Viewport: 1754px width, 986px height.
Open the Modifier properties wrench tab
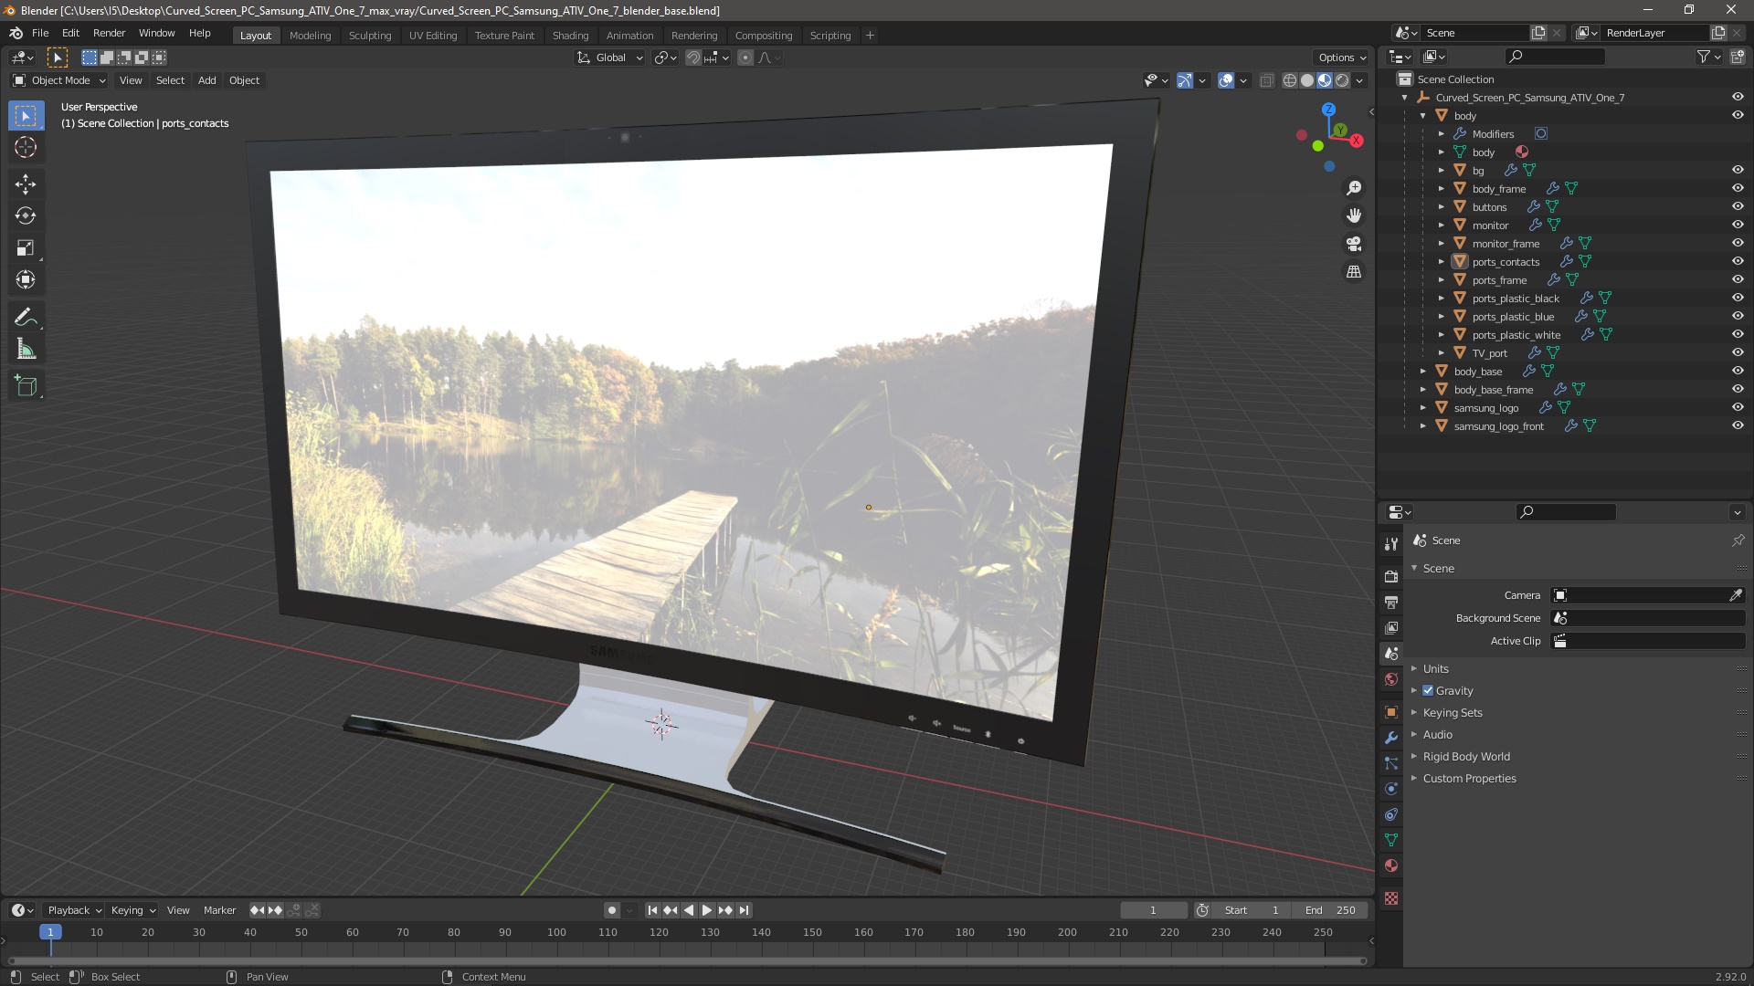pyautogui.click(x=1391, y=738)
